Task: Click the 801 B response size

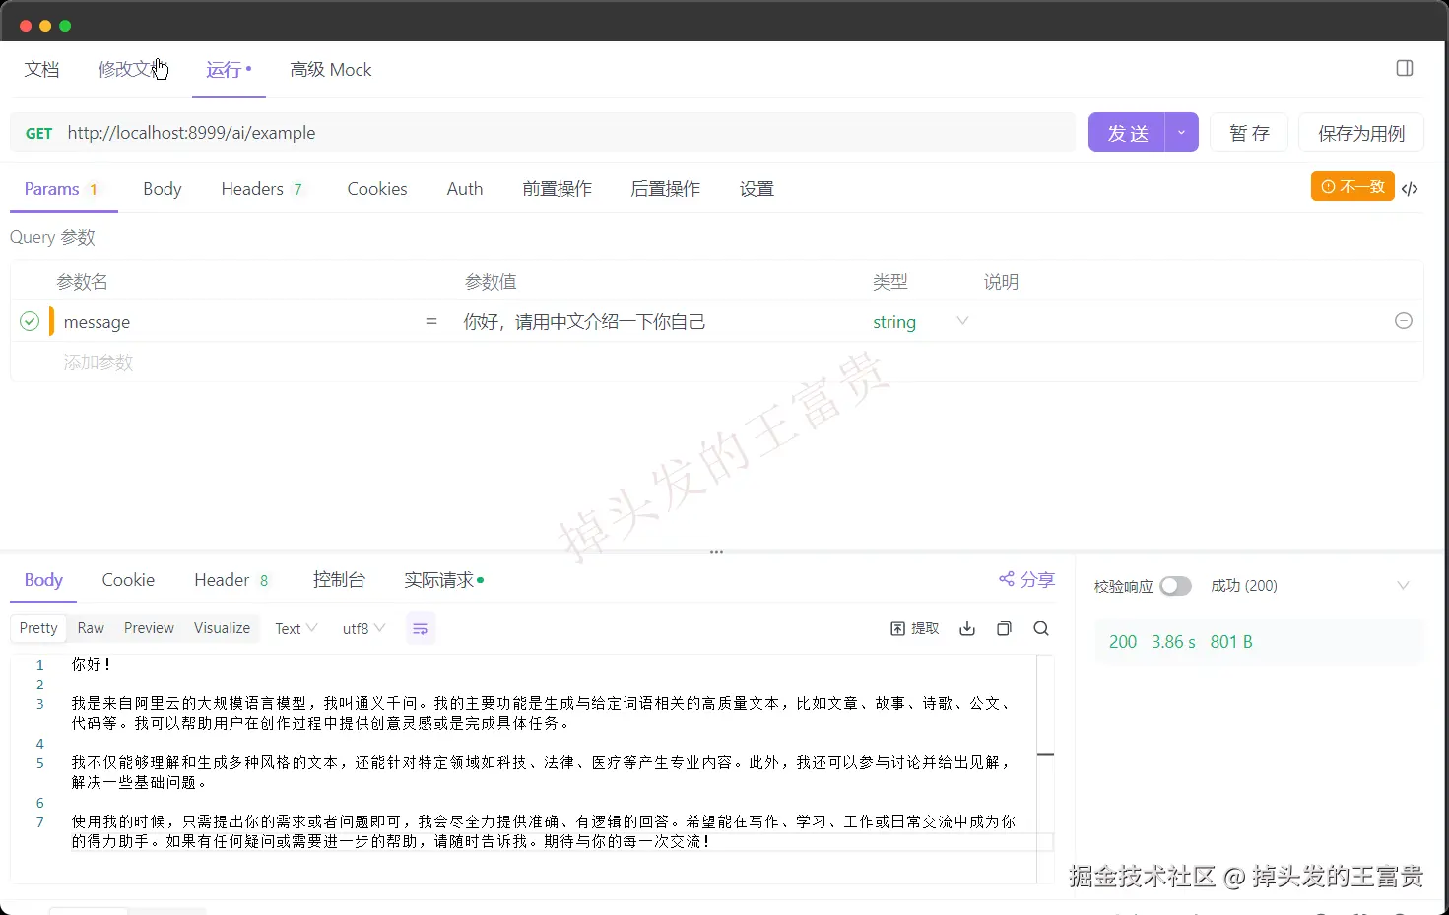Action: 1231,642
